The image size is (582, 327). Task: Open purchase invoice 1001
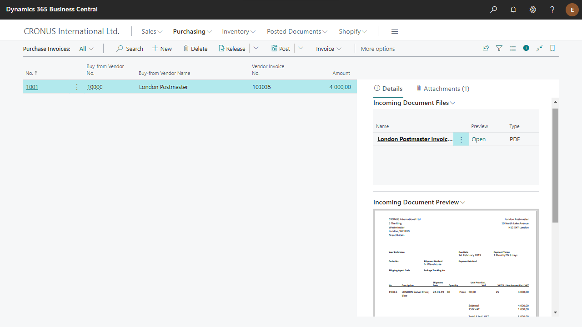[x=32, y=87]
